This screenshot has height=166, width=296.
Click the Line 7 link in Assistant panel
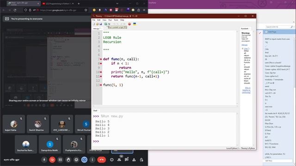point(247,48)
